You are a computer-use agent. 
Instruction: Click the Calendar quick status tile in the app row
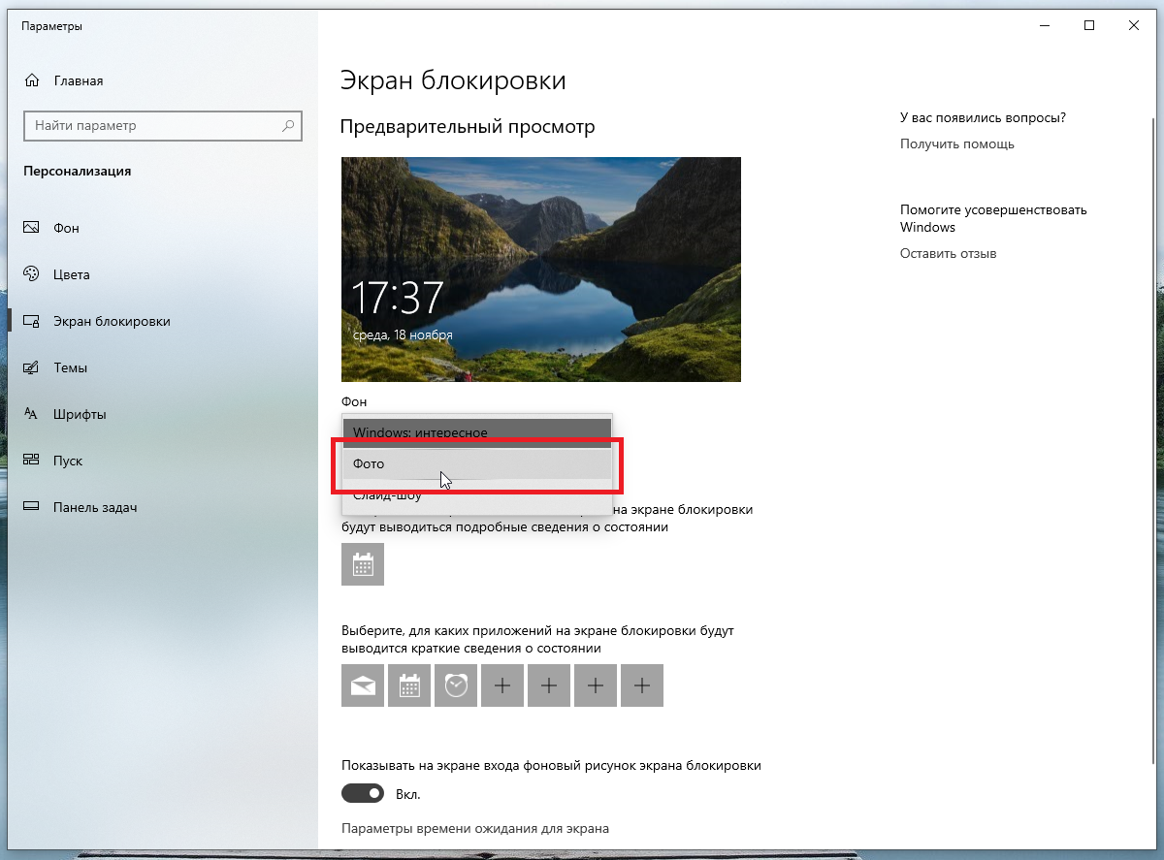pos(409,685)
